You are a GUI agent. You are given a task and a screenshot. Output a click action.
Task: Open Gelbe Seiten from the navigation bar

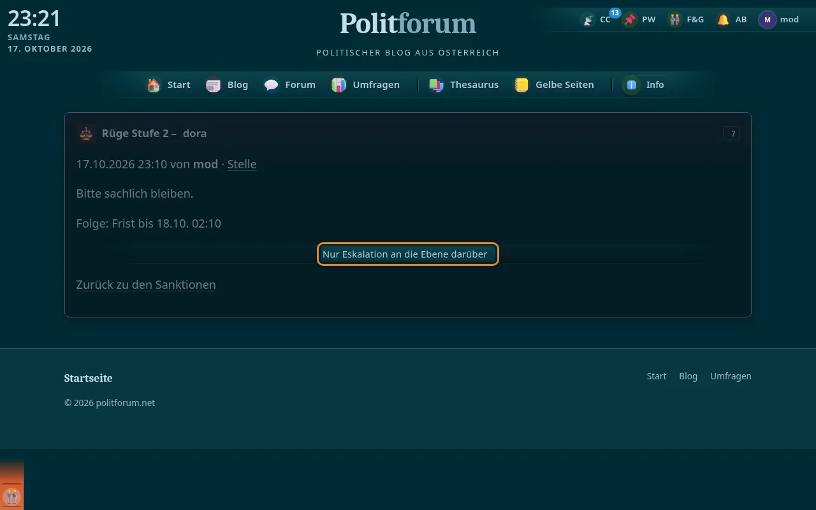click(x=554, y=85)
